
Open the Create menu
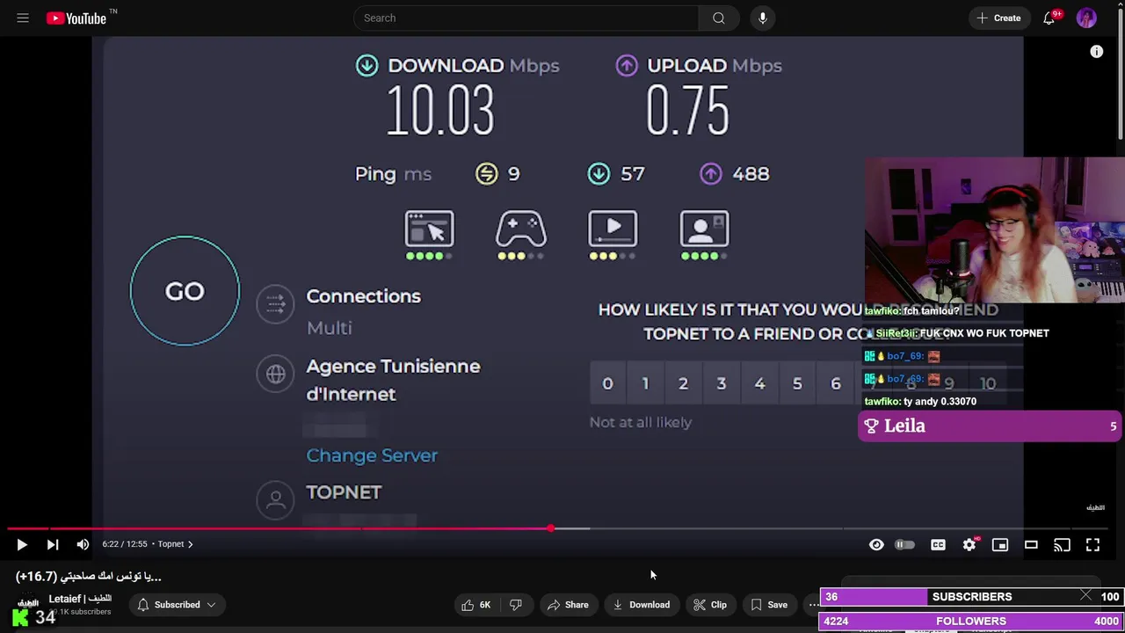click(998, 18)
